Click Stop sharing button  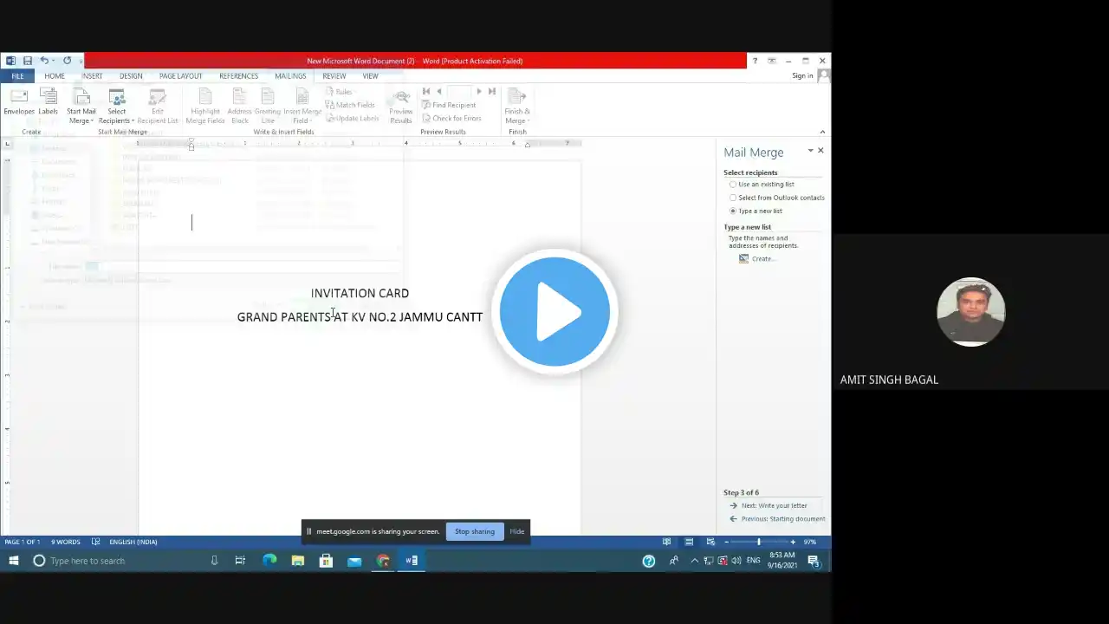point(475,531)
